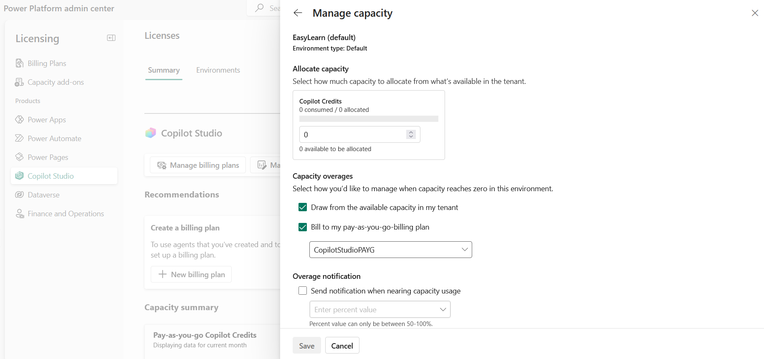The width and height of the screenshot is (764, 359).
Task: Click New billing plan button
Action: coord(191,274)
